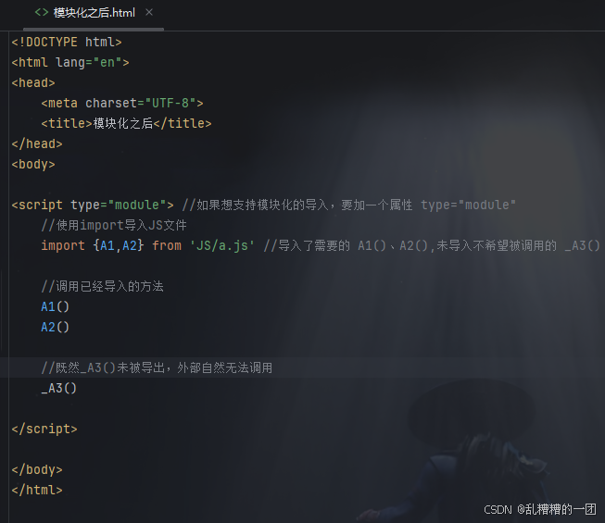
Task: Click the 'JS/a.js' path string
Action: click(221, 245)
